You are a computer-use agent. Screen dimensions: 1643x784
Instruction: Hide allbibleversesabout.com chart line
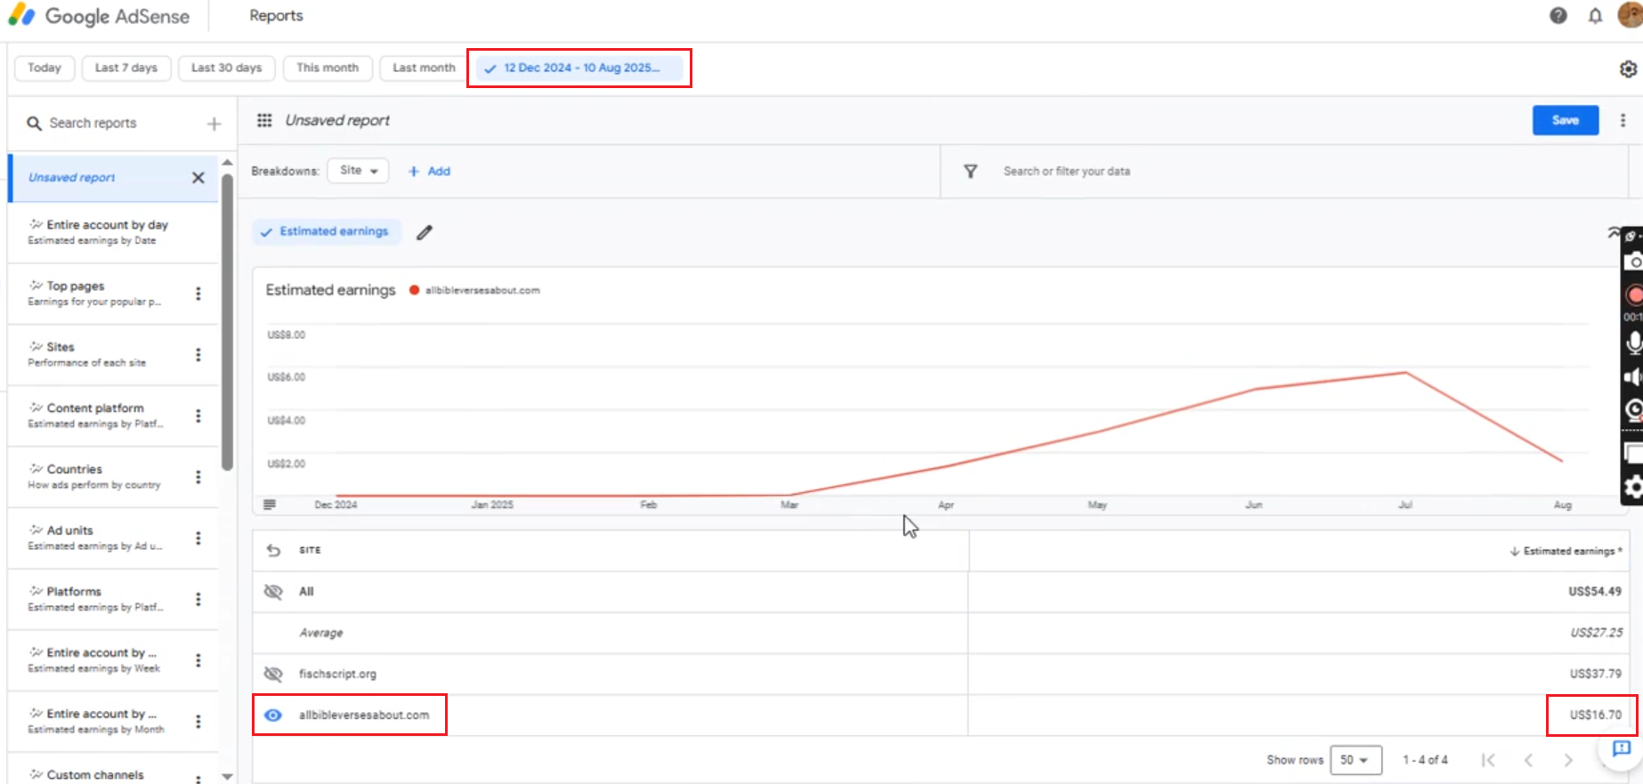pyautogui.click(x=273, y=715)
